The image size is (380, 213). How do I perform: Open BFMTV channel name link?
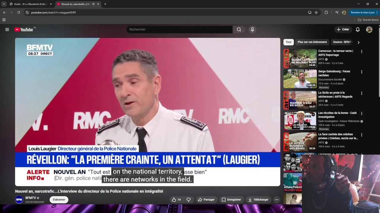pyautogui.click(x=31, y=198)
